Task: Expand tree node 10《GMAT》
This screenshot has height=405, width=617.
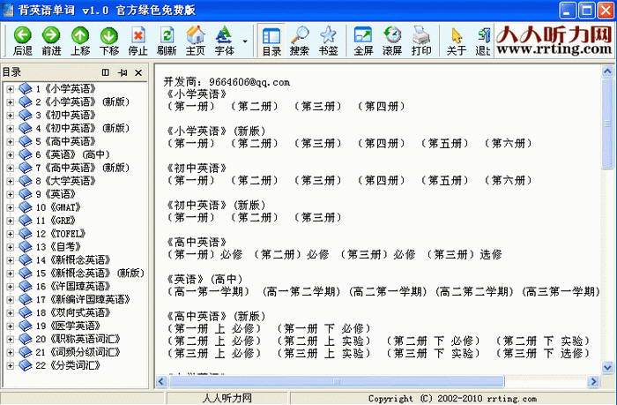Action: (11, 207)
